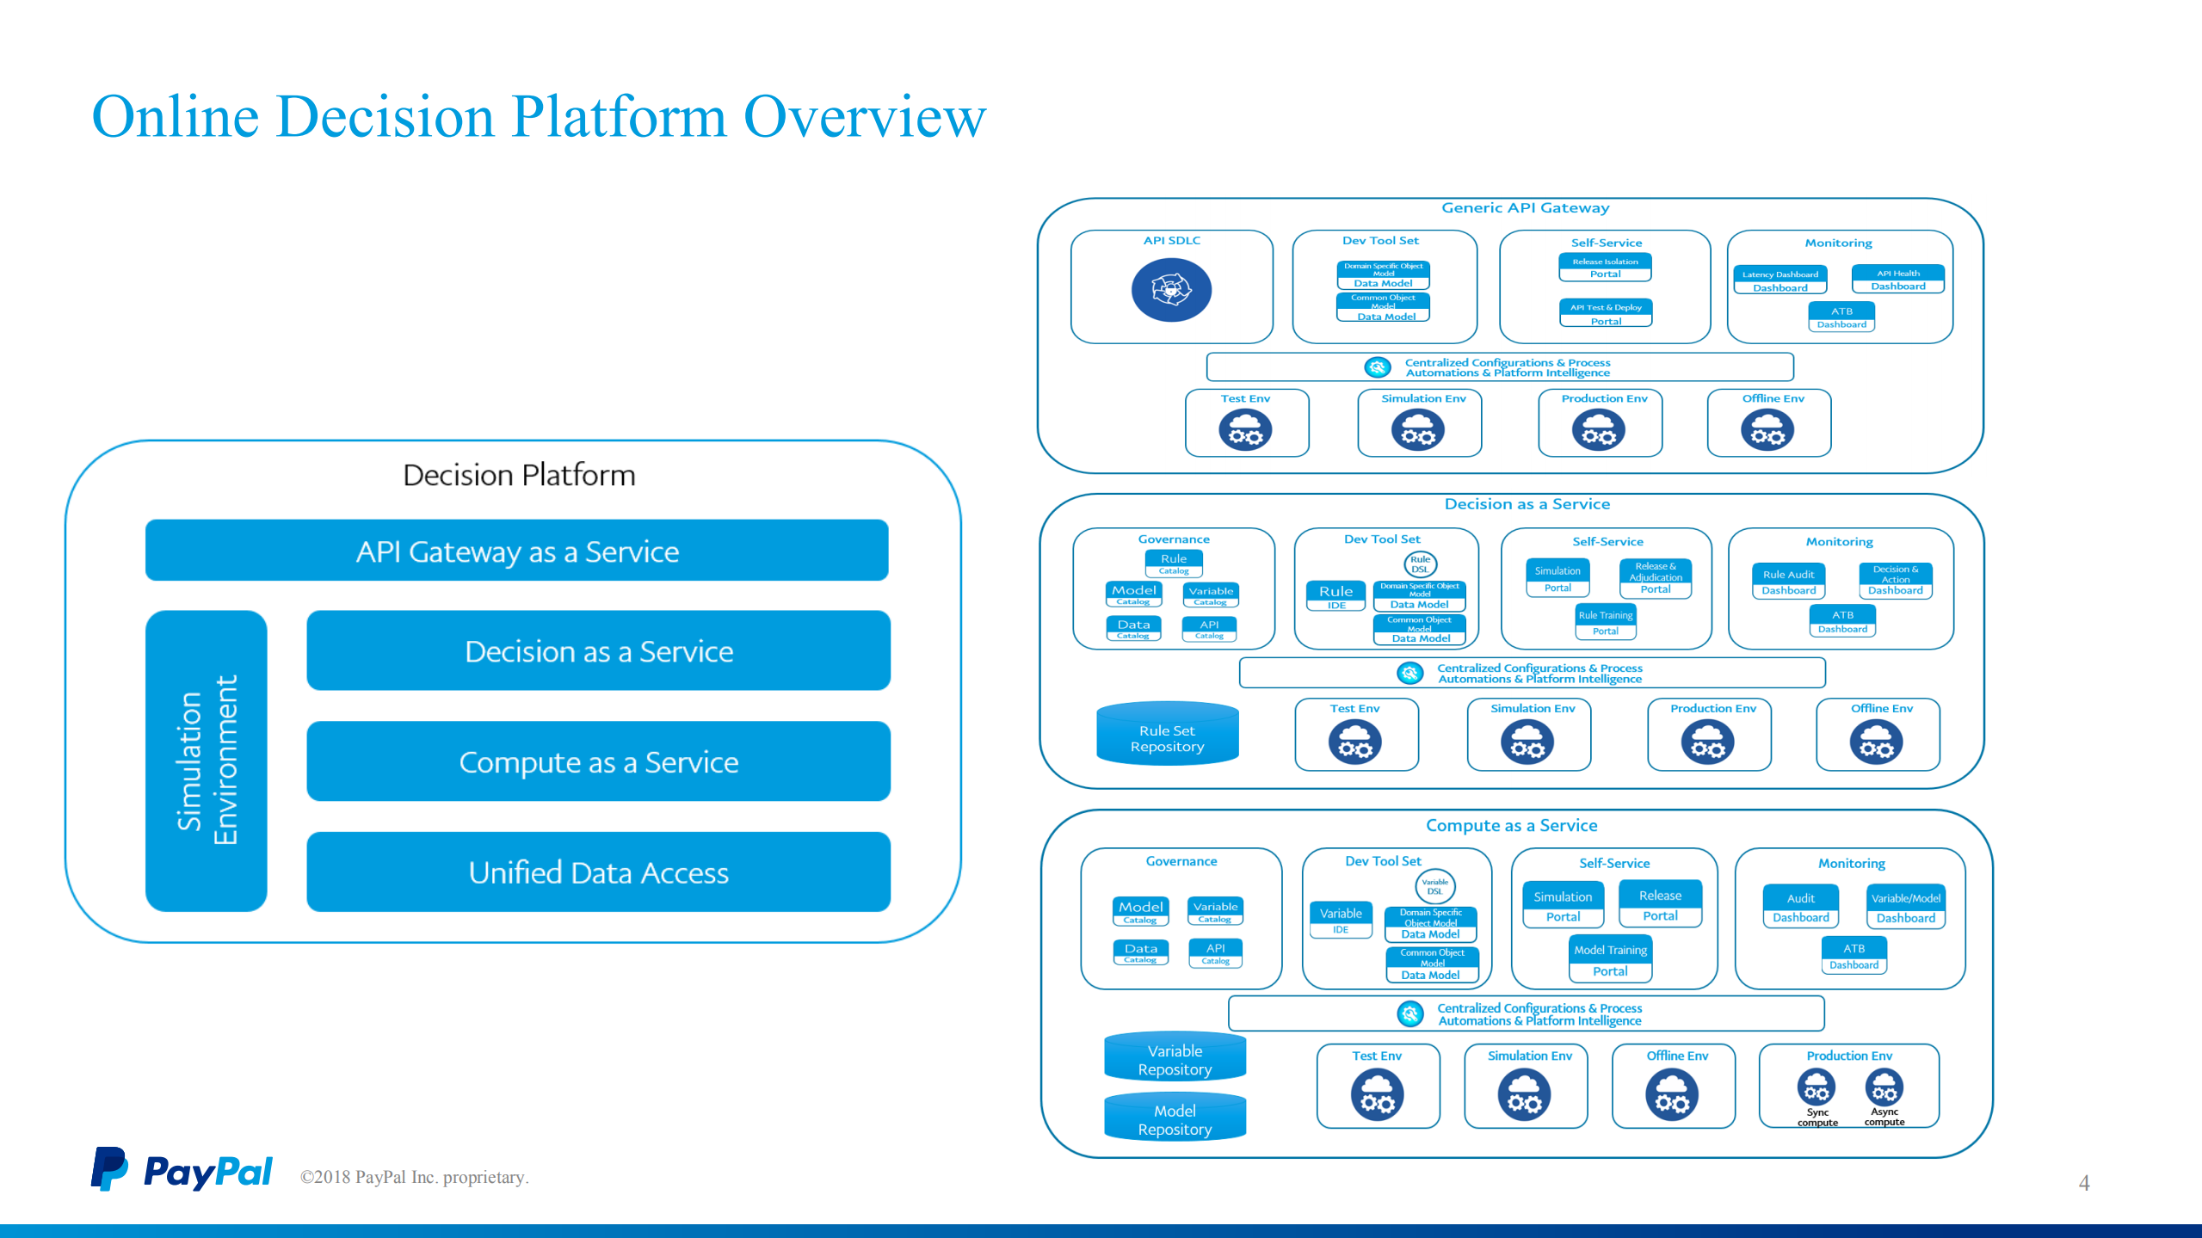Viewport: 2202px width, 1238px height.
Task: Click the Generic API Gateway Test Env gear icon
Action: point(1245,430)
